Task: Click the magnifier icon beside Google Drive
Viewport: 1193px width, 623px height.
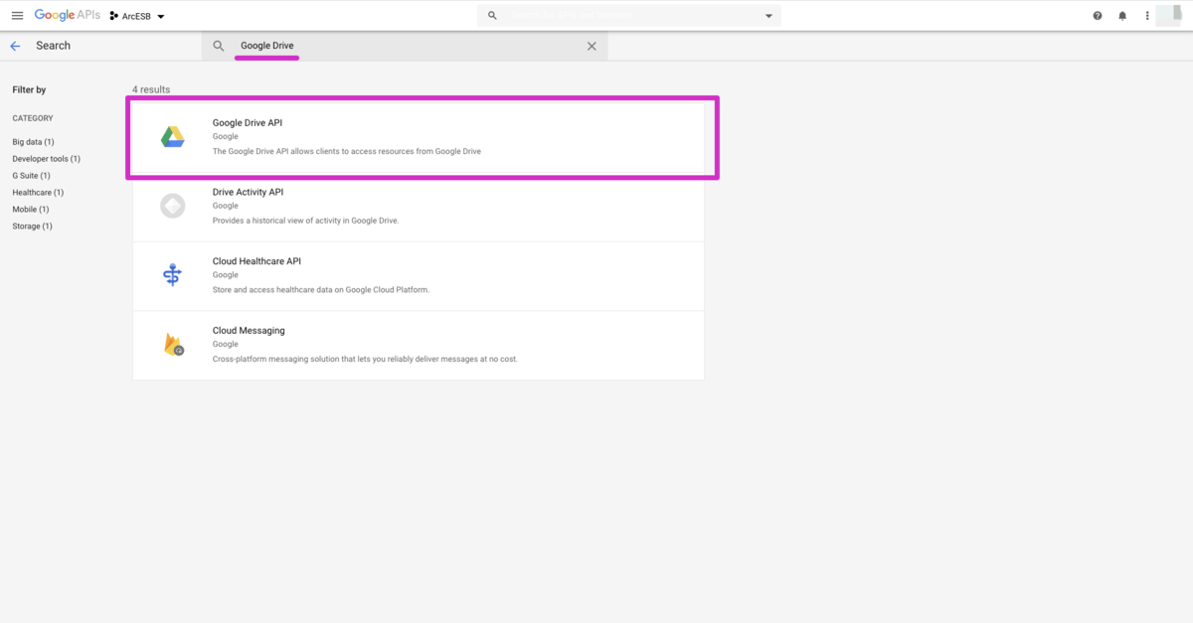Action: click(219, 46)
